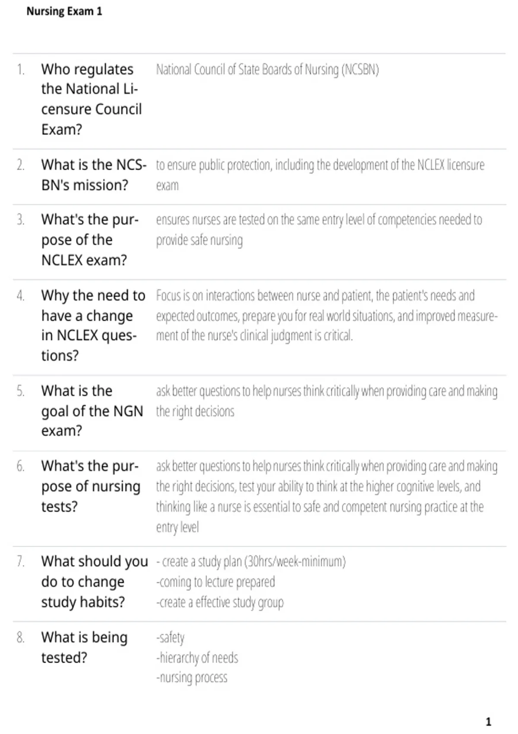Viewport: 518px width, 734px height.
Task: Select question 2 about NCSBN's mission
Action: coord(94,175)
